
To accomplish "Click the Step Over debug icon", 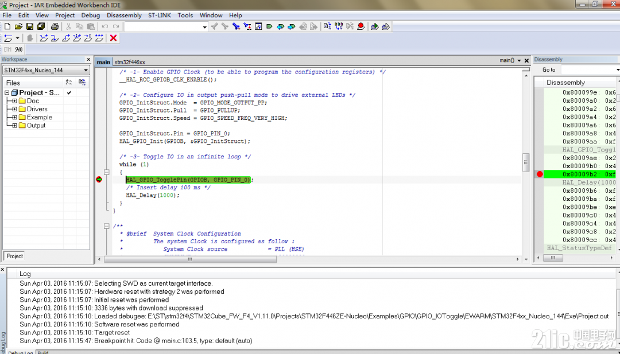I will coord(44,38).
